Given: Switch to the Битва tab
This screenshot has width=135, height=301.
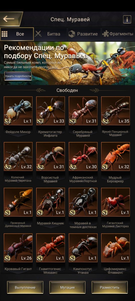Looking at the screenshot, I should tap(50, 34).
